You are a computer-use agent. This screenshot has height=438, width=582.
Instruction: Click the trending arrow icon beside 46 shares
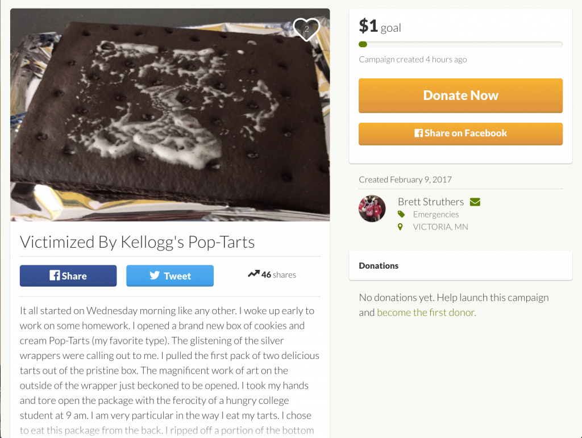pos(253,274)
